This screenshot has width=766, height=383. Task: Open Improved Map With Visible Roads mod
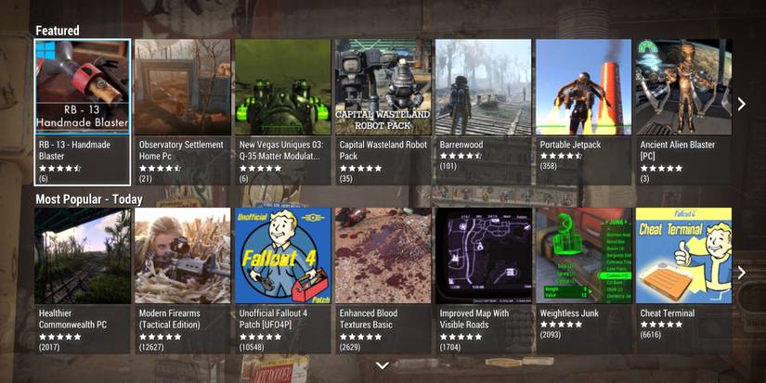(x=483, y=281)
